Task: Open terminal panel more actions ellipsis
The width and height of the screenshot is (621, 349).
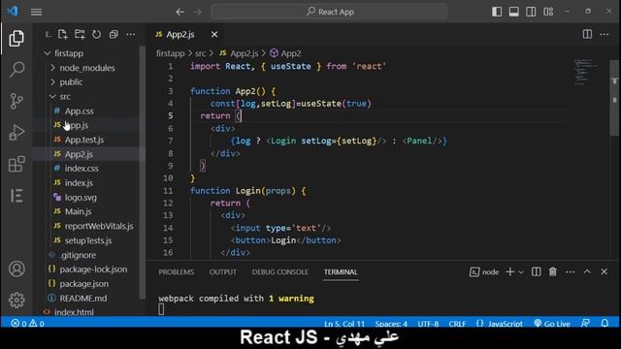Action: pos(571,271)
